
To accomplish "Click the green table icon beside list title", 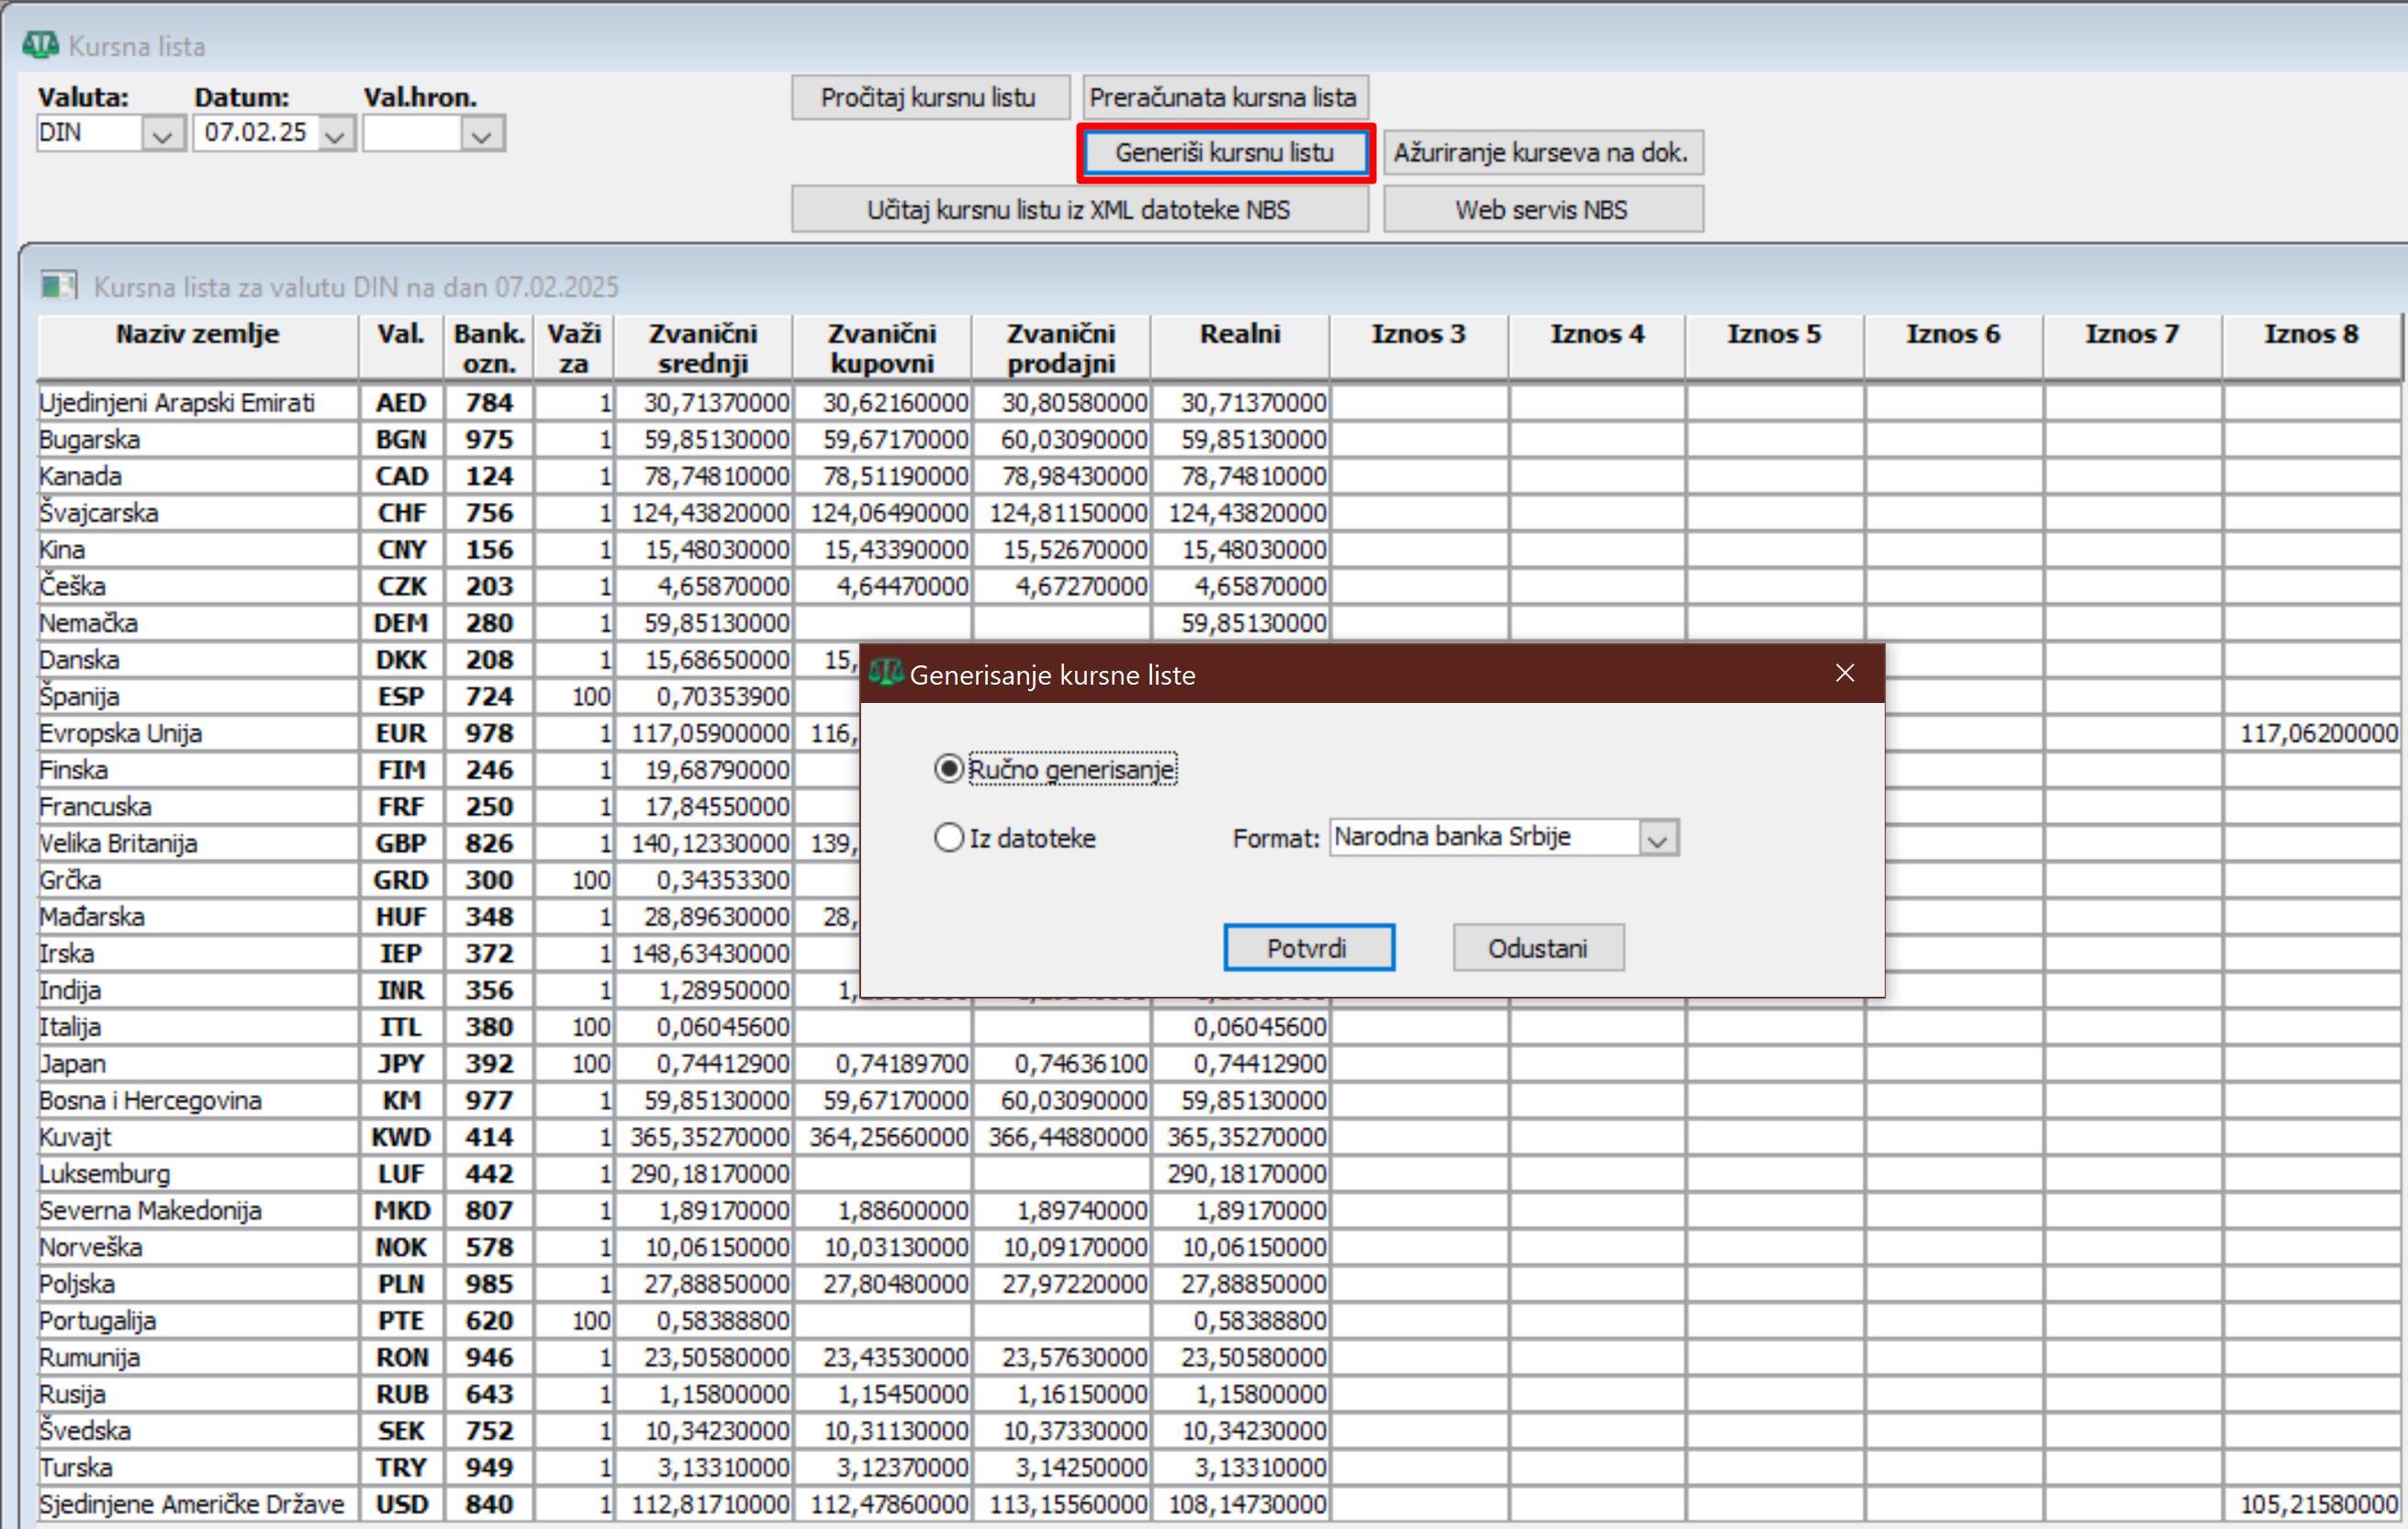I will [58, 286].
